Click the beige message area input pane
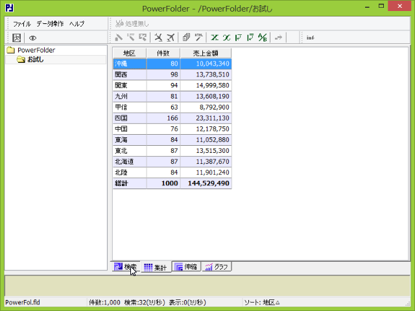 [207, 286]
